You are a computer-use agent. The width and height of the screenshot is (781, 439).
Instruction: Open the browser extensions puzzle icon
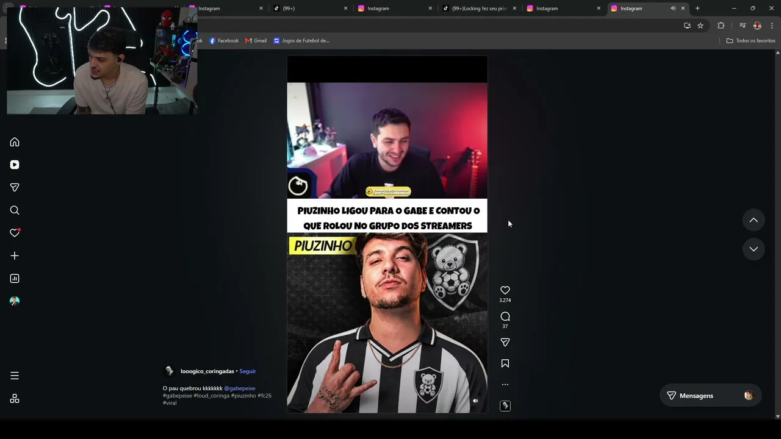point(721,26)
